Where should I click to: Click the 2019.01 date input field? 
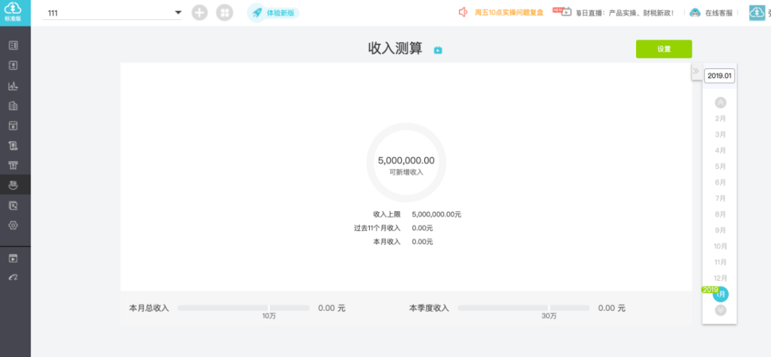pos(720,76)
